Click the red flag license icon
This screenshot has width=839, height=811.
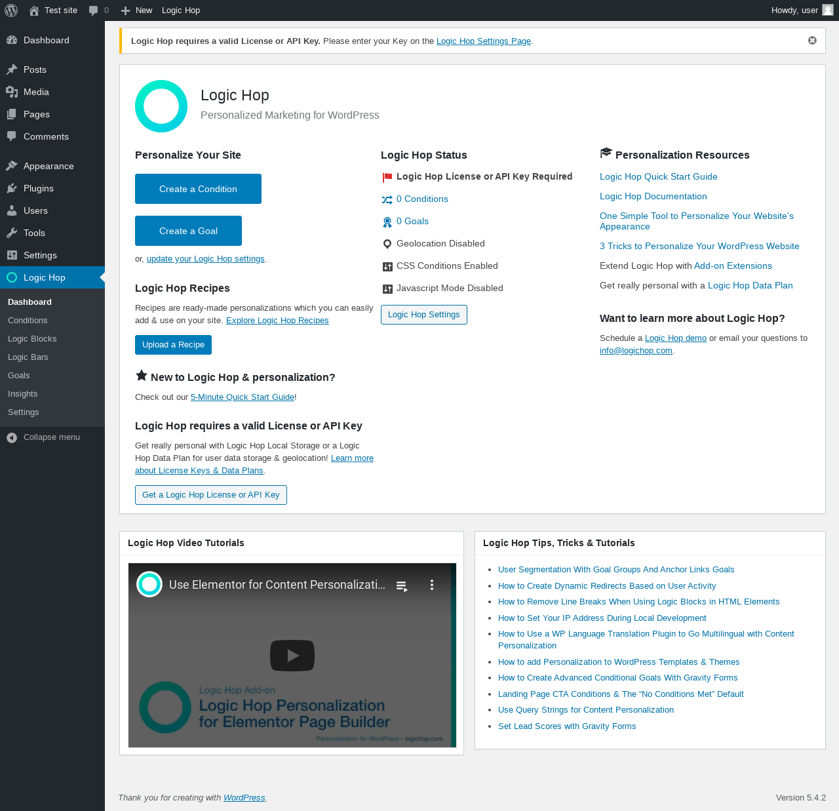click(x=387, y=177)
